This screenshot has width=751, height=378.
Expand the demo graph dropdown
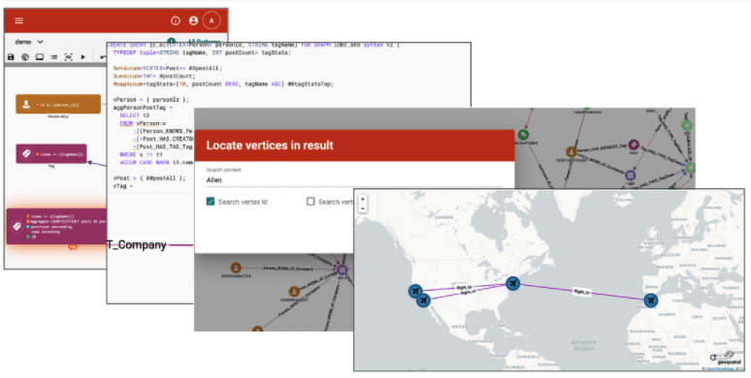(29, 42)
